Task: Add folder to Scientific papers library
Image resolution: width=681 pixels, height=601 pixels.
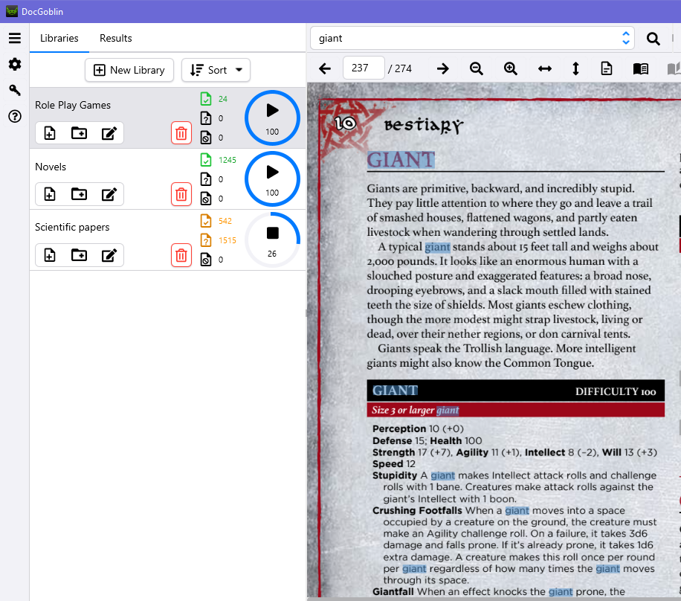Action: (79, 255)
